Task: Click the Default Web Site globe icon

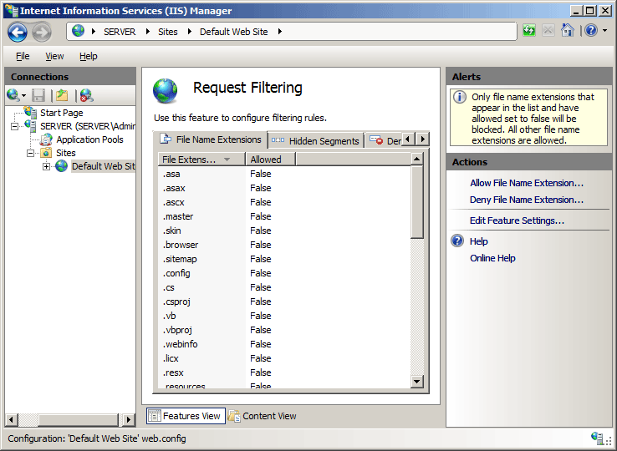Action: point(61,166)
